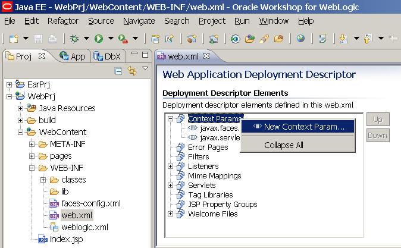Click the New Java Bean icon

coord(192,39)
